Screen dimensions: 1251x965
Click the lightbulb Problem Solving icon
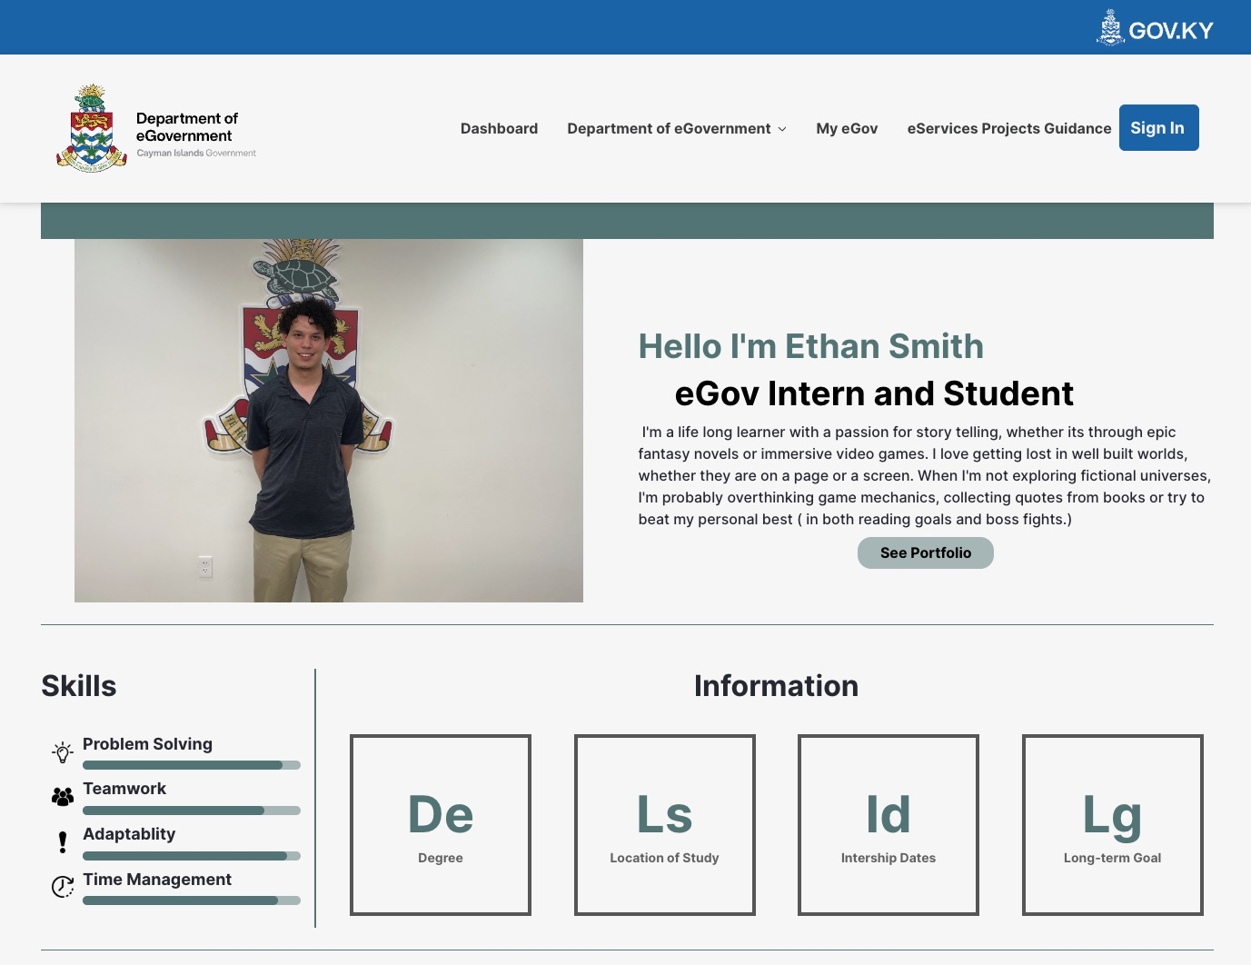tap(63, 752)
